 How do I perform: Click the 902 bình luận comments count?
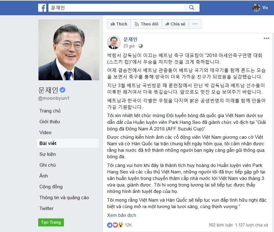click(x=221, y=225)
